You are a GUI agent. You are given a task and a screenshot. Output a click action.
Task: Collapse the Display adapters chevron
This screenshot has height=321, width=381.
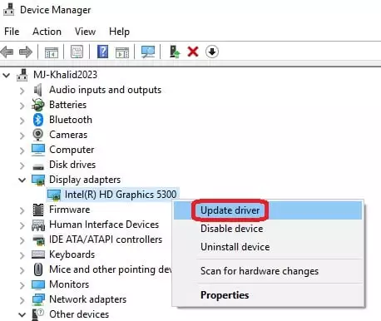tap(22, 180)
